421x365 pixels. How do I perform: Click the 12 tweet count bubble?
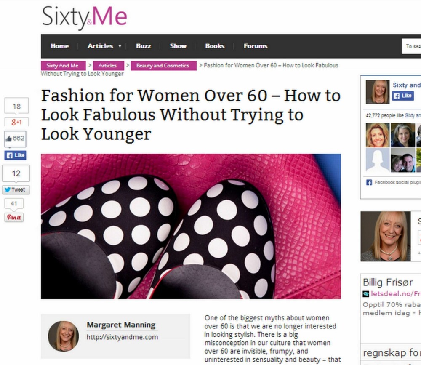tap(16, 173)
